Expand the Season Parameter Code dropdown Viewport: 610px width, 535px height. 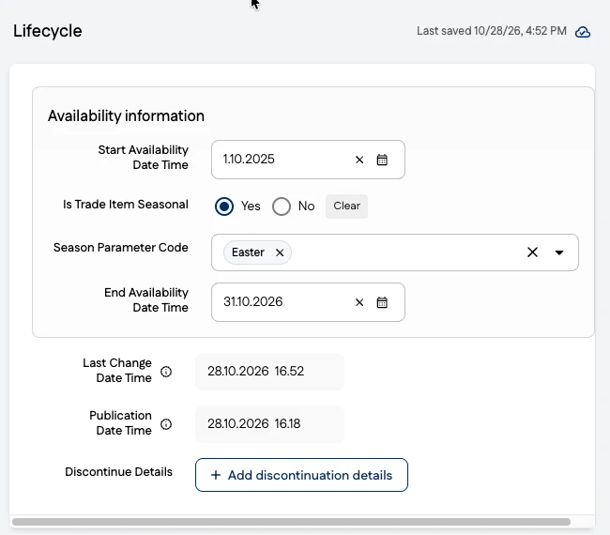tap(559, 252)
